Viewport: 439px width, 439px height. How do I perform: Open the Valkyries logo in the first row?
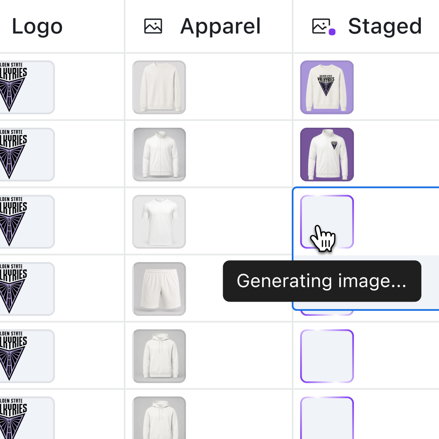(x=27, y=87)
